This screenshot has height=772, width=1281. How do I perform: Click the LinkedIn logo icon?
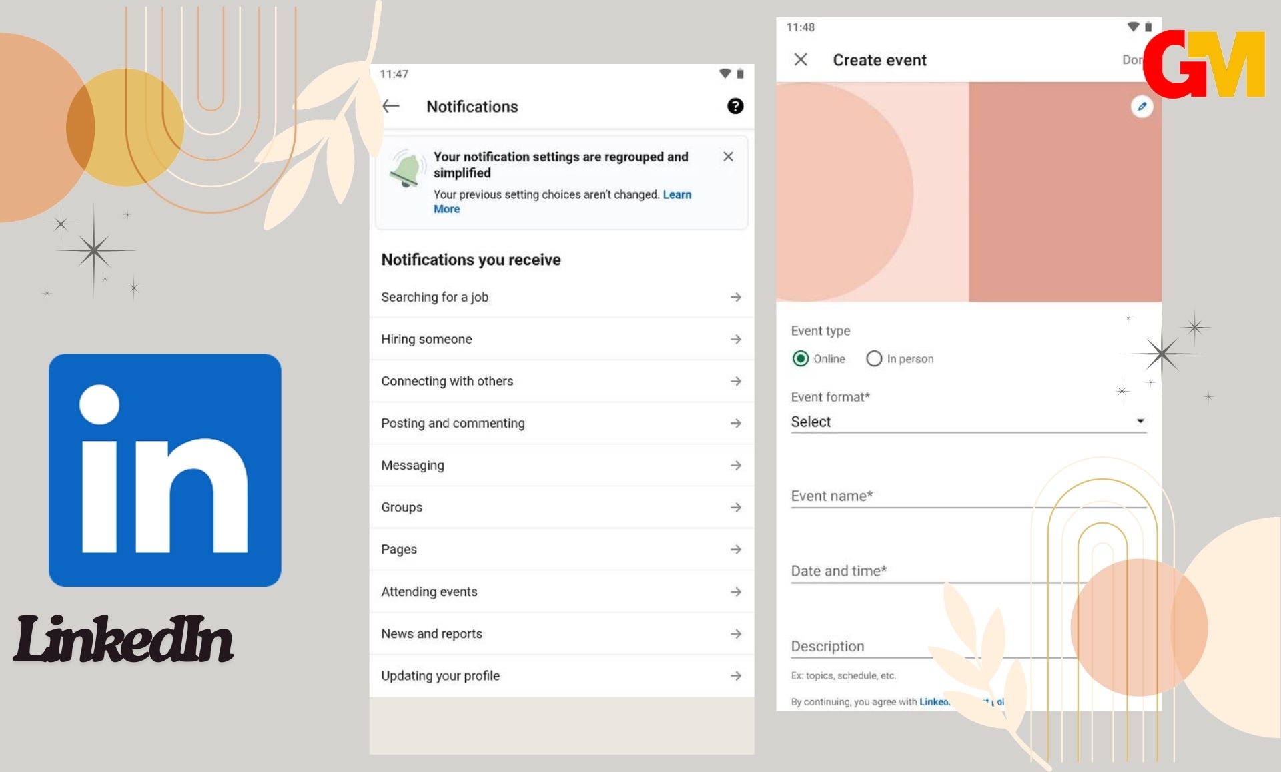click(x=165, y=470)
